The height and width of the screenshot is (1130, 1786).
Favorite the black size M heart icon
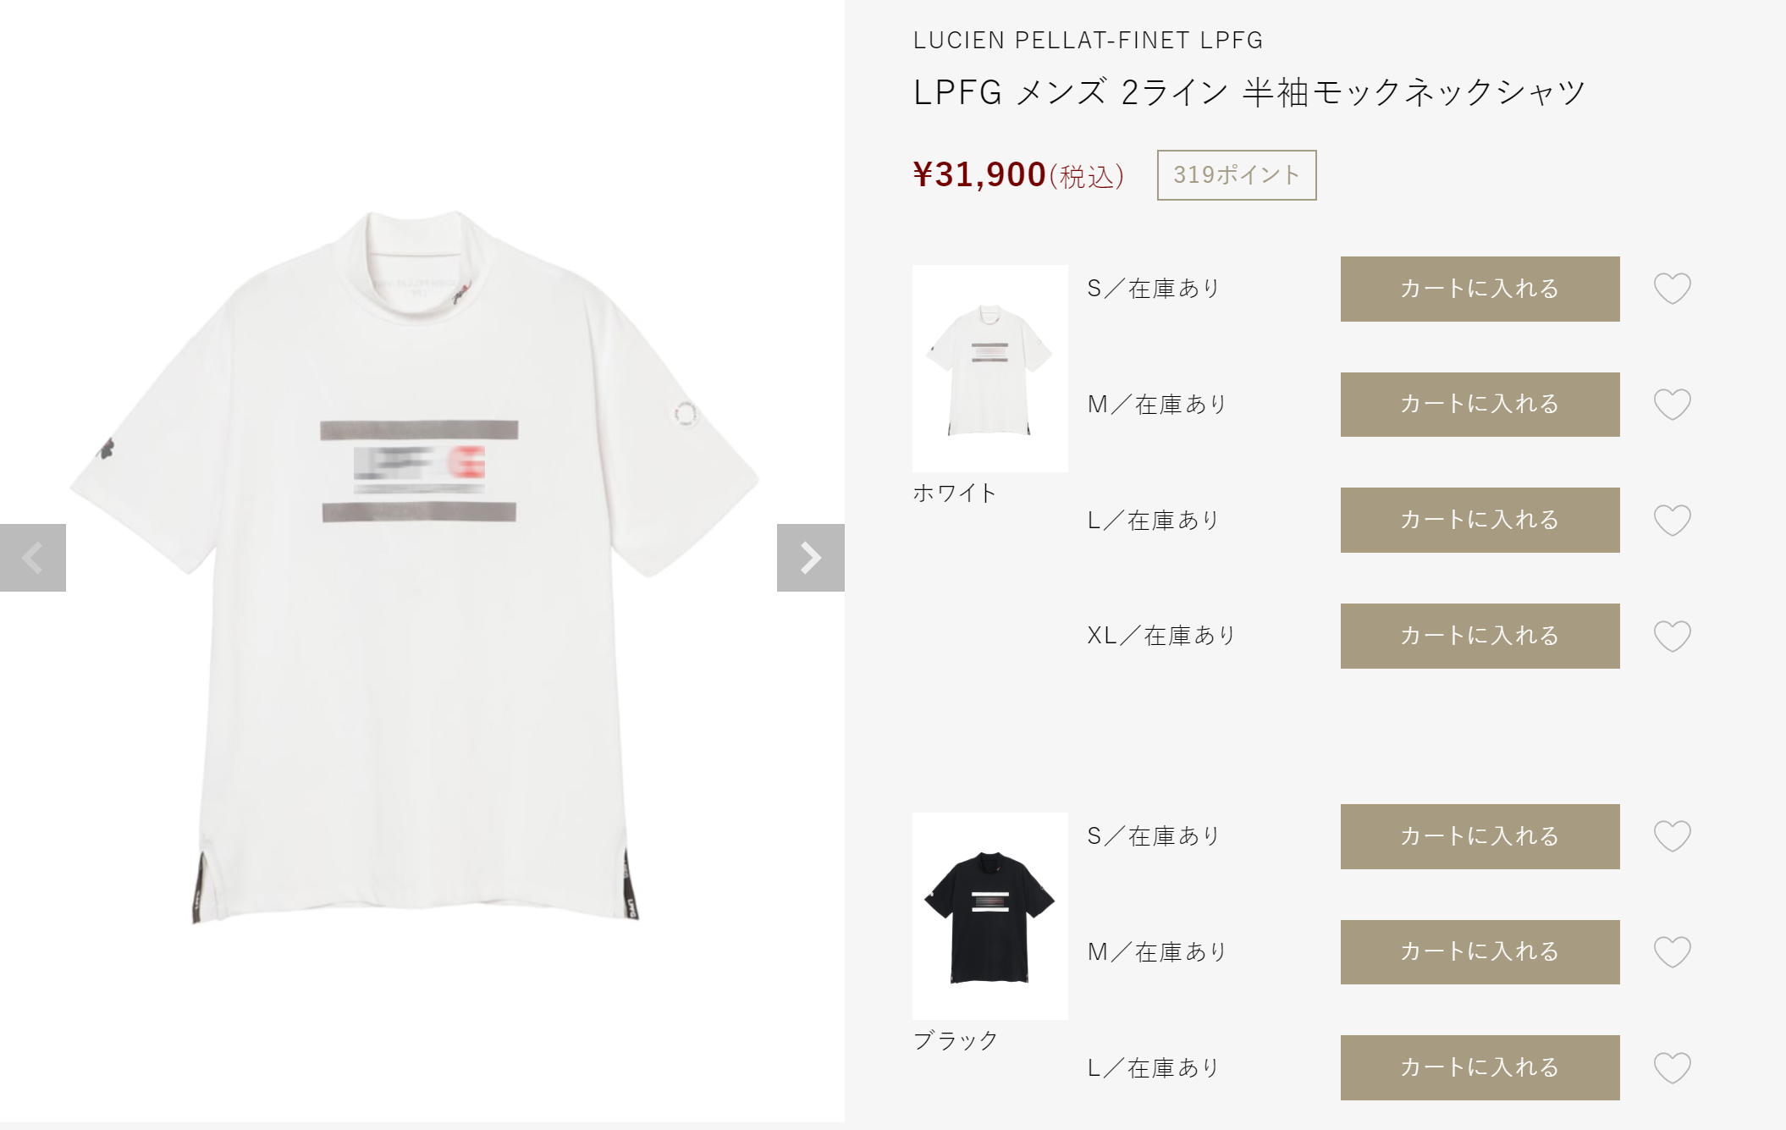[x=1673, y=952]
